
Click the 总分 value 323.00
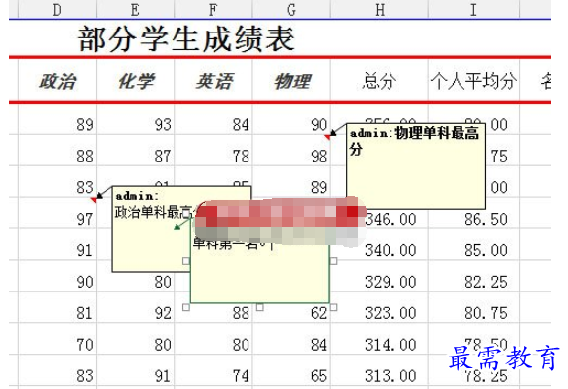click(390, 313)
